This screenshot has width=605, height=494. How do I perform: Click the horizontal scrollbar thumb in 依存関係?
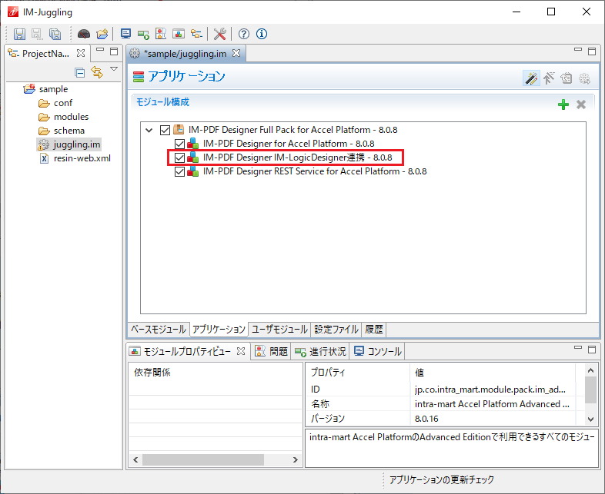pos(203,459)
